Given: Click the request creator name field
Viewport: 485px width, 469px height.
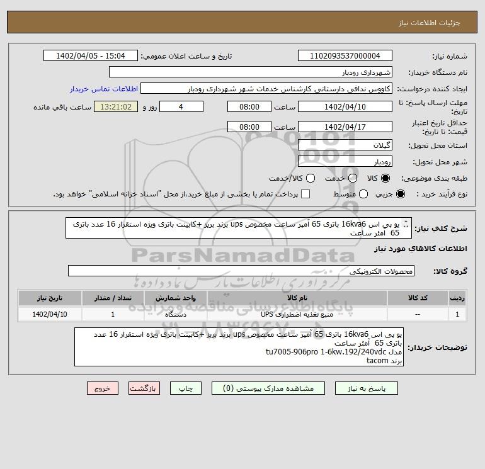Looking at the screenshot, I should click(266, 89).
